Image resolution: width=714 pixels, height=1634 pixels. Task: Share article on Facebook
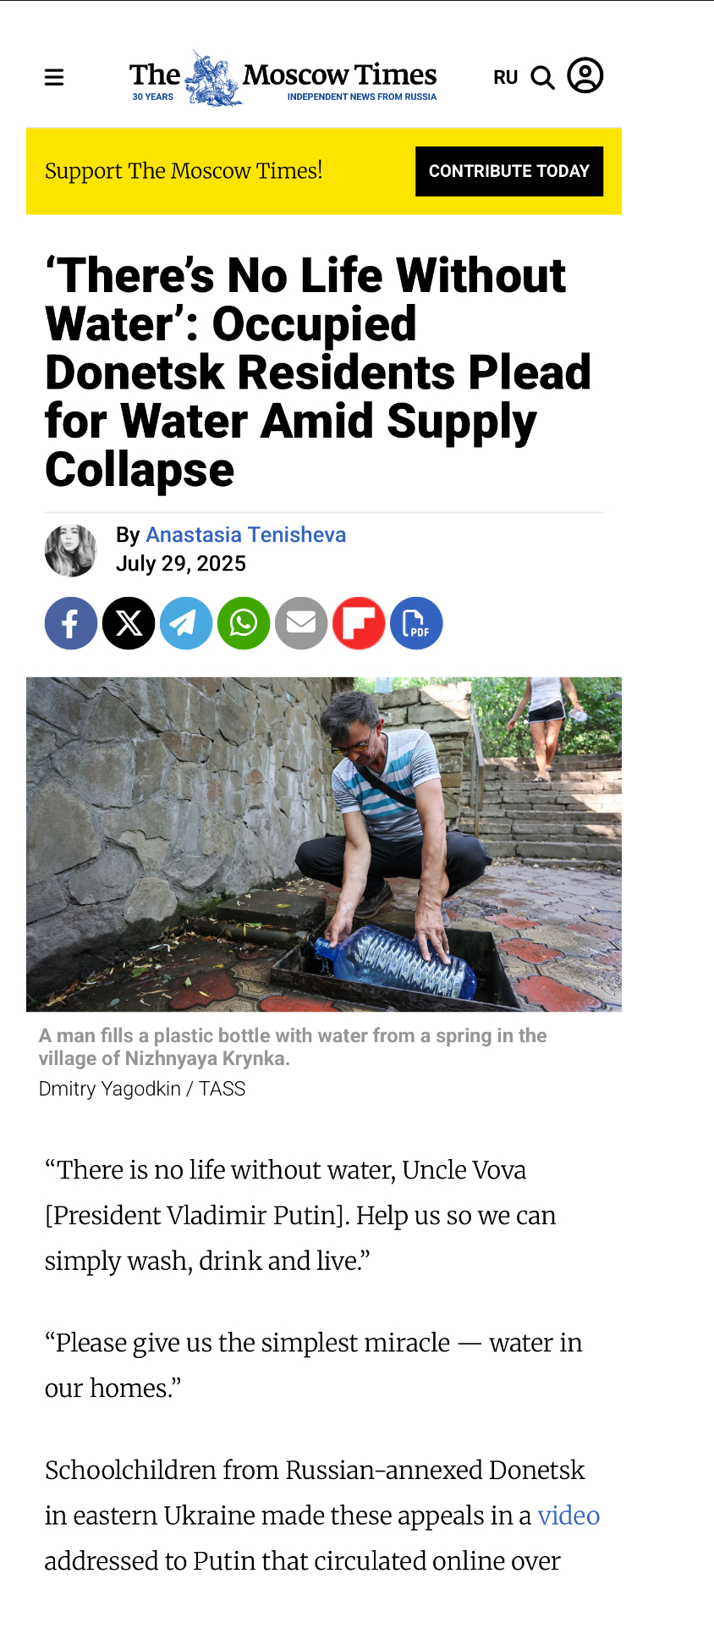click(71, 623)
